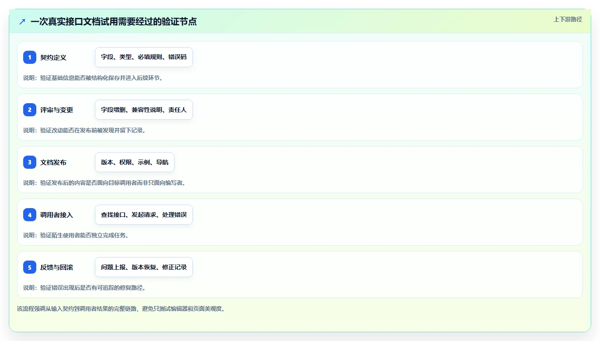
Task: Select the 查找接口、发起请求、处理错误 chip
Action: (x=144, y=215)
